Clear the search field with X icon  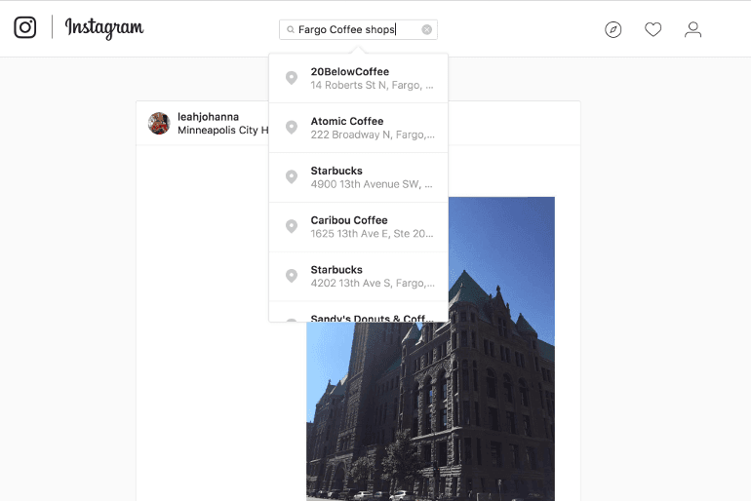(x=426, y=29)
